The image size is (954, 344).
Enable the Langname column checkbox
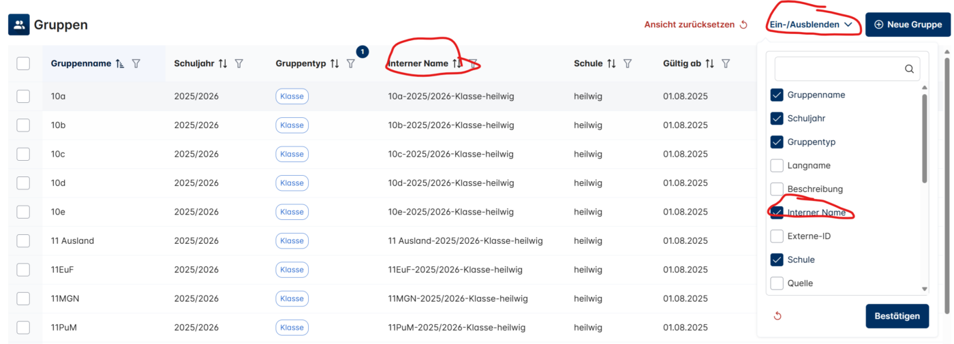point(776,166)
